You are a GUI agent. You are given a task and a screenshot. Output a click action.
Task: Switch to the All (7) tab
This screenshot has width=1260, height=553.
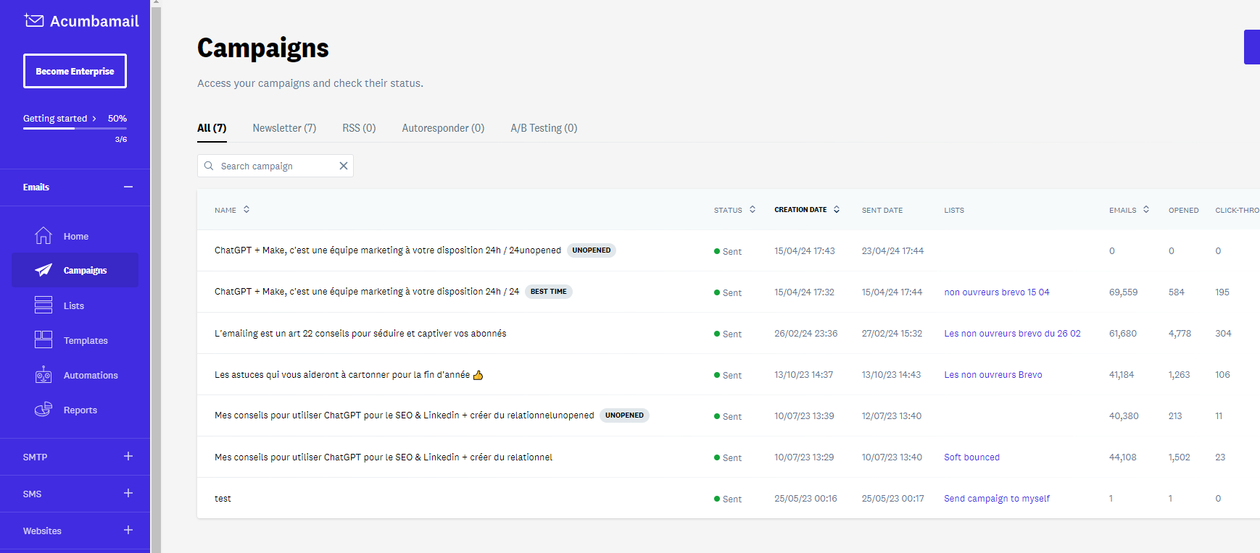tap(212, 128)
